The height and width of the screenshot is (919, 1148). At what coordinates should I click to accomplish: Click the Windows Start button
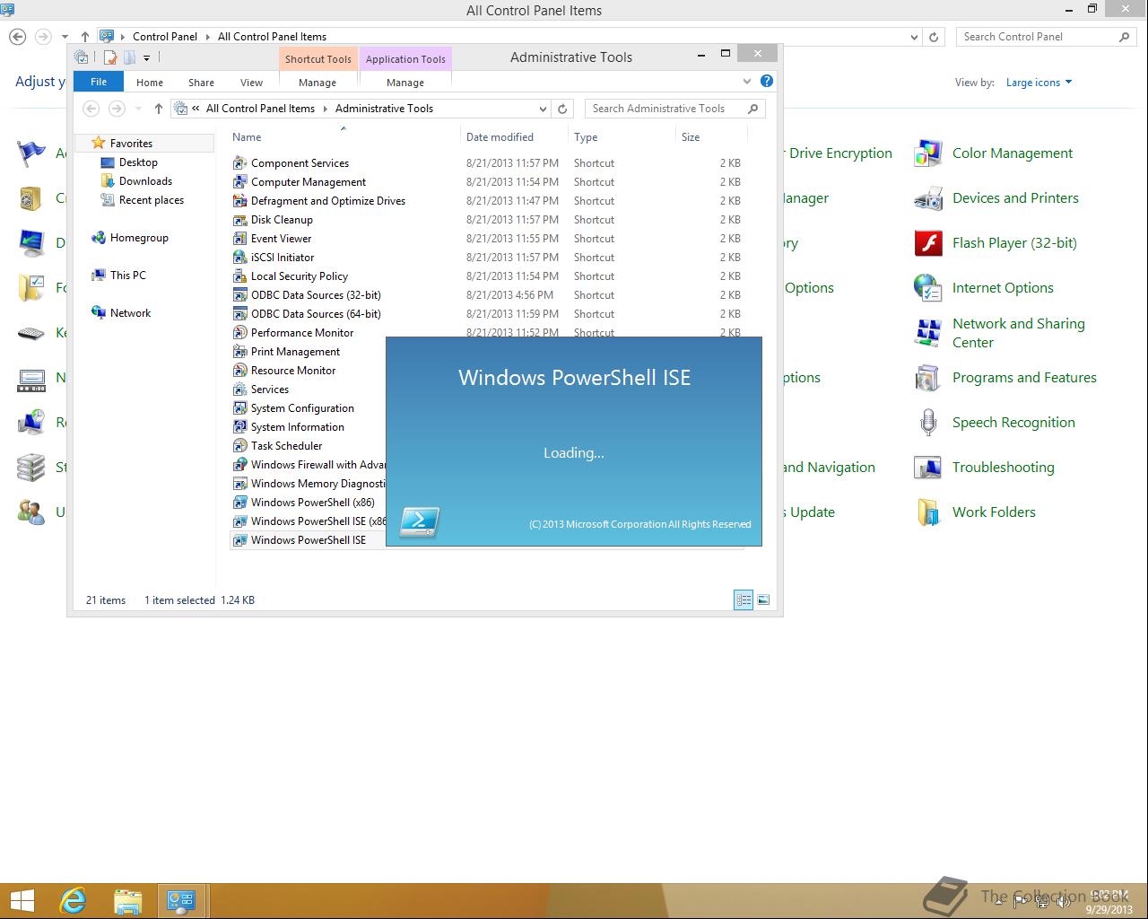[x=22, y=901]
